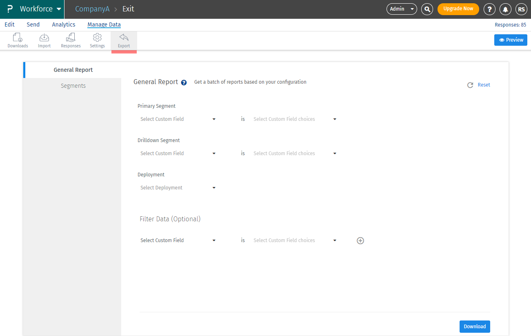Open the Select Deployment dropdown
531x336 pixels.
(178, 188)
